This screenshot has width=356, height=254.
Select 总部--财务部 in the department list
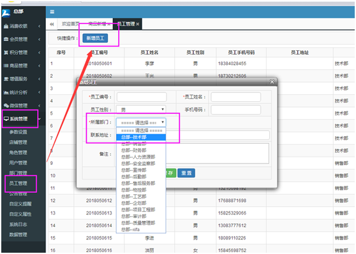[133, 150]
